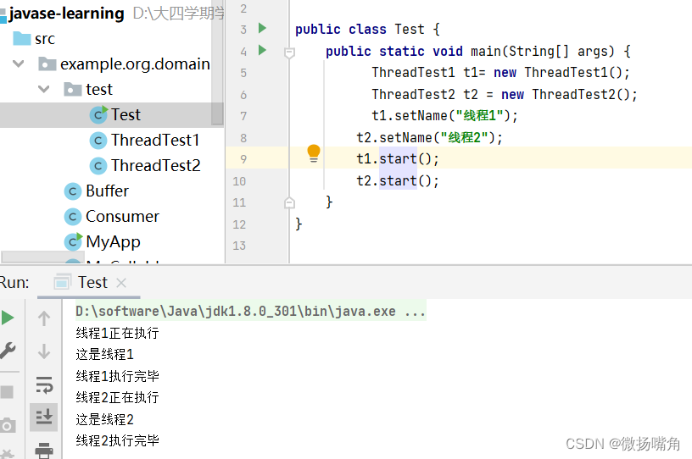Image resolution: width=692 pixels, height=459 pixels.
Task: Select the javase-learning project root
Action: pyautogui.click(x=66, y=14)
